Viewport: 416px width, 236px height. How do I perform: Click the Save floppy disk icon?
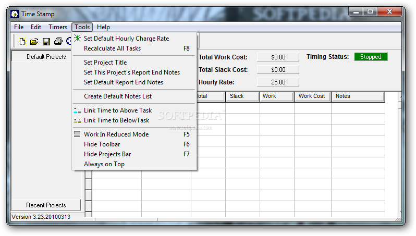click(x=46, y=41)
